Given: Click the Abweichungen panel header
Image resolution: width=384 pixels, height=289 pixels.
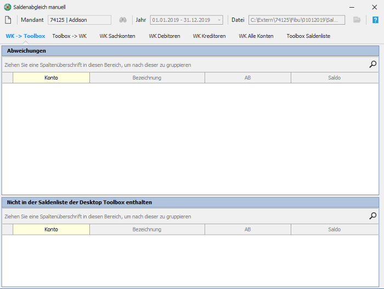Looking at the screenshot, I should pos(190,50).
